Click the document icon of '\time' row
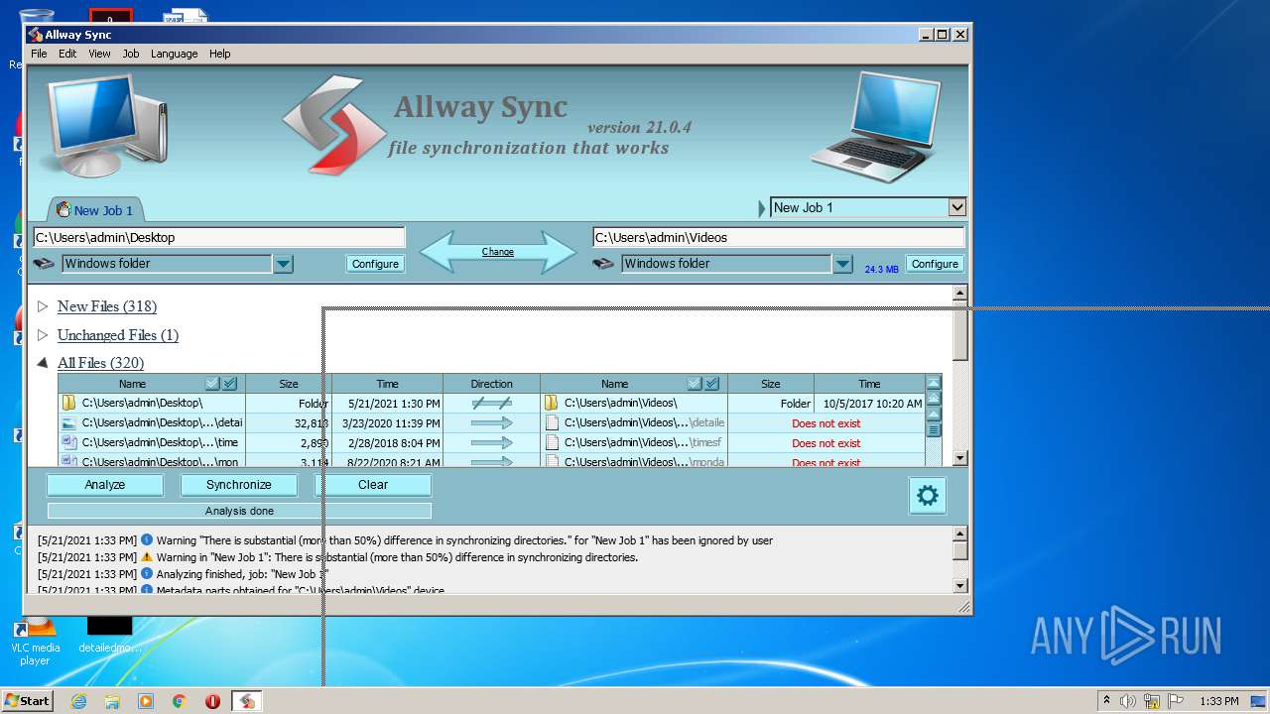The width and height of the screenshot is (1270, 714). 68,442
